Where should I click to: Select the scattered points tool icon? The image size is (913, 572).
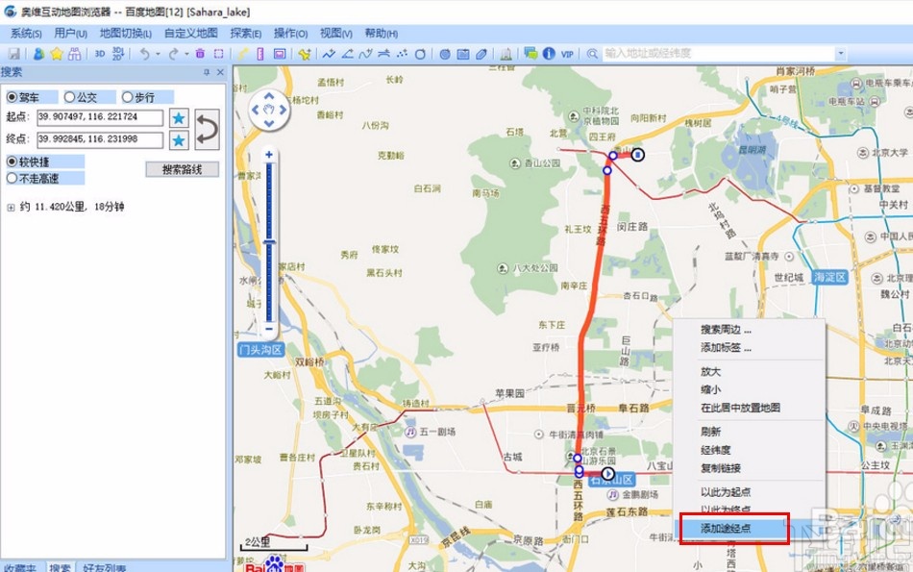[x=402, y=54]
